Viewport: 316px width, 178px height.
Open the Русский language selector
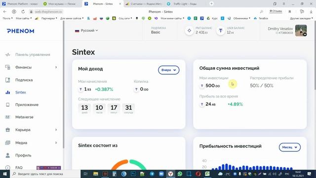pyautogui.click(x=86, y=31)
